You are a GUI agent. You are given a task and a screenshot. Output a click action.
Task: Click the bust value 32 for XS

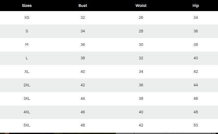click(x=83, y=18)
